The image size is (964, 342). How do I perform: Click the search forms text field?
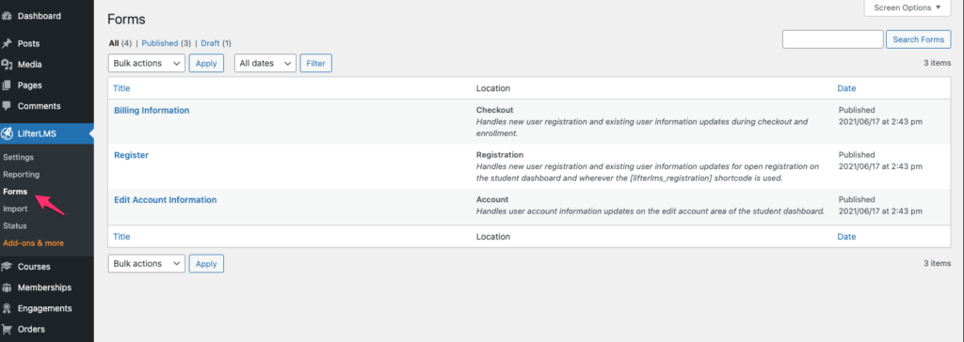(832, 39)
